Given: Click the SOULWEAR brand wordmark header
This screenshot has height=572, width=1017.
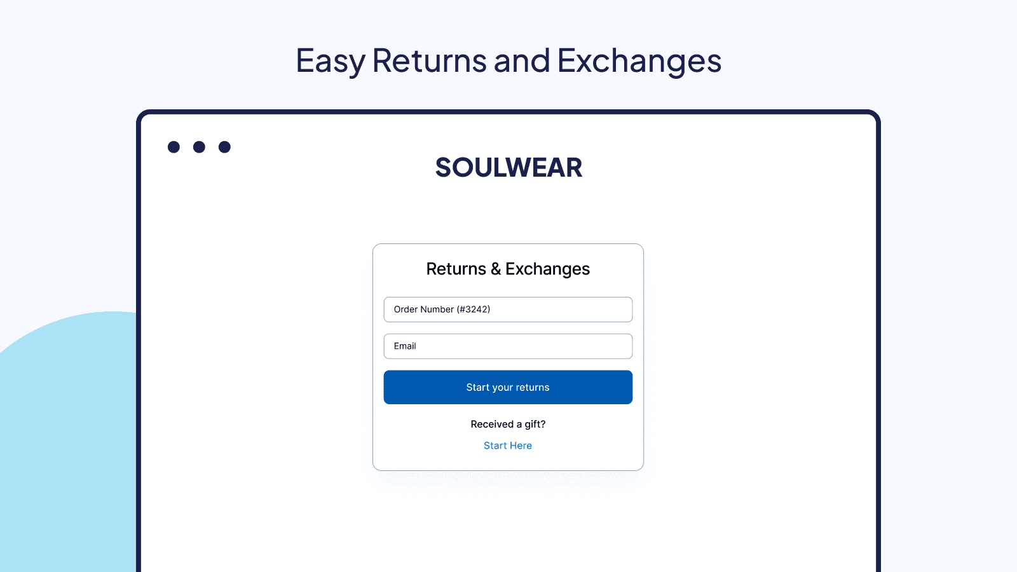Looking at the screenshot, I should (x=508, y=168).
